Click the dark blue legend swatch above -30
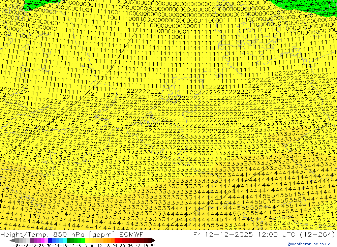337x247 pixels. click(50, 240)
